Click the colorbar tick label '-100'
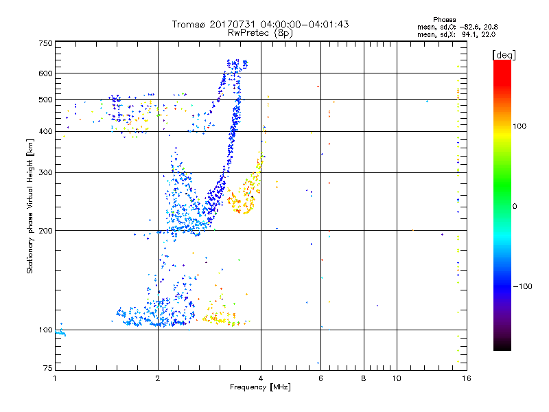 (522, 286)
